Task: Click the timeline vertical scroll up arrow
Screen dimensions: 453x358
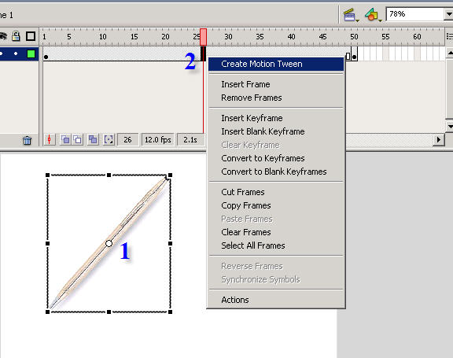Action: click(x=450, y=53)
